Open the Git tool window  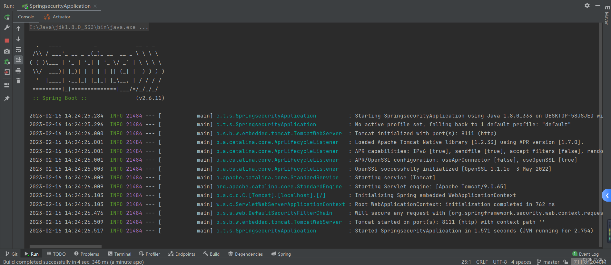click(x=11, y=254)
